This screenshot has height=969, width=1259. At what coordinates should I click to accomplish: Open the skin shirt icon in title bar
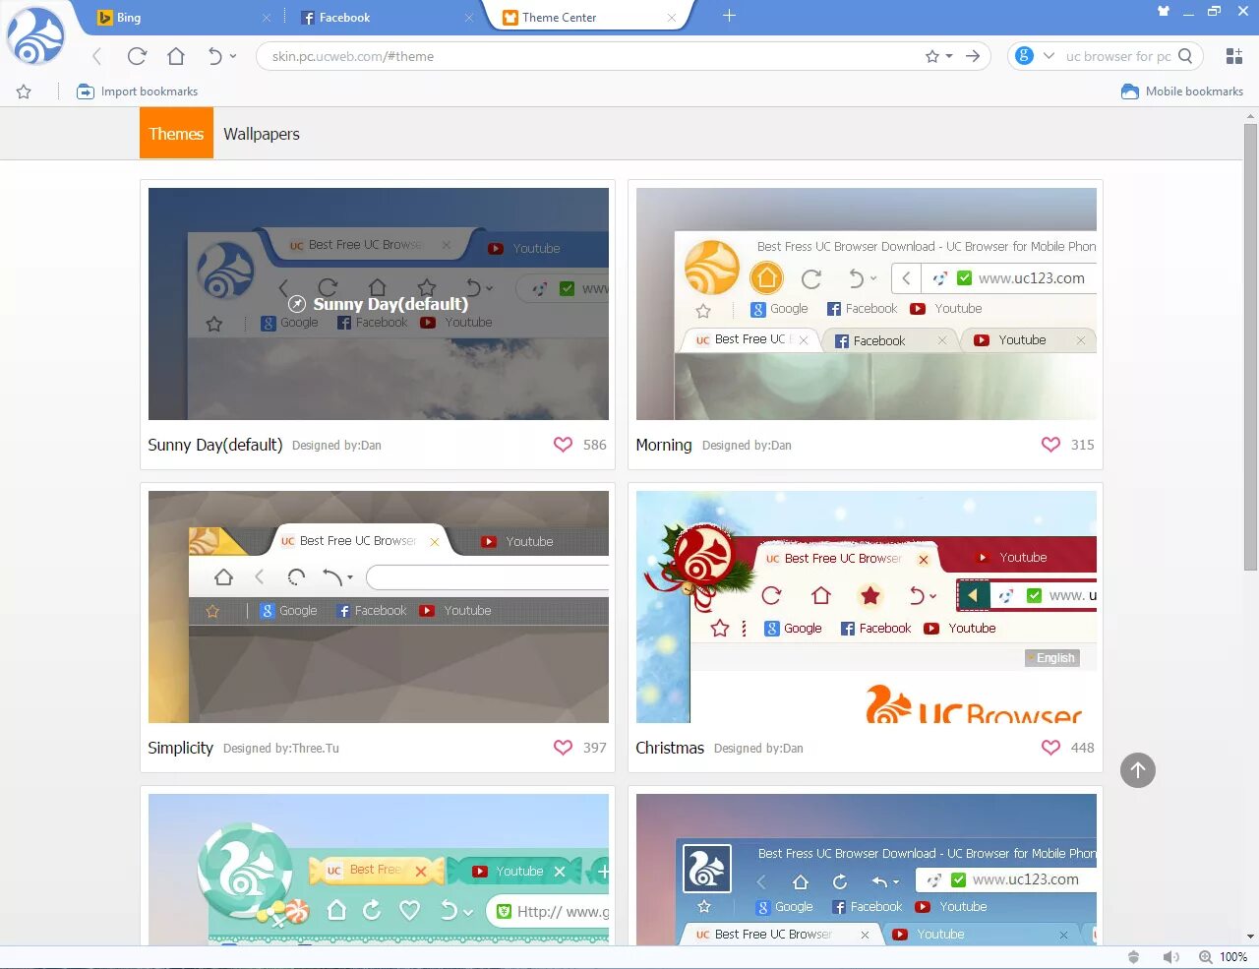pos(1164,12)
